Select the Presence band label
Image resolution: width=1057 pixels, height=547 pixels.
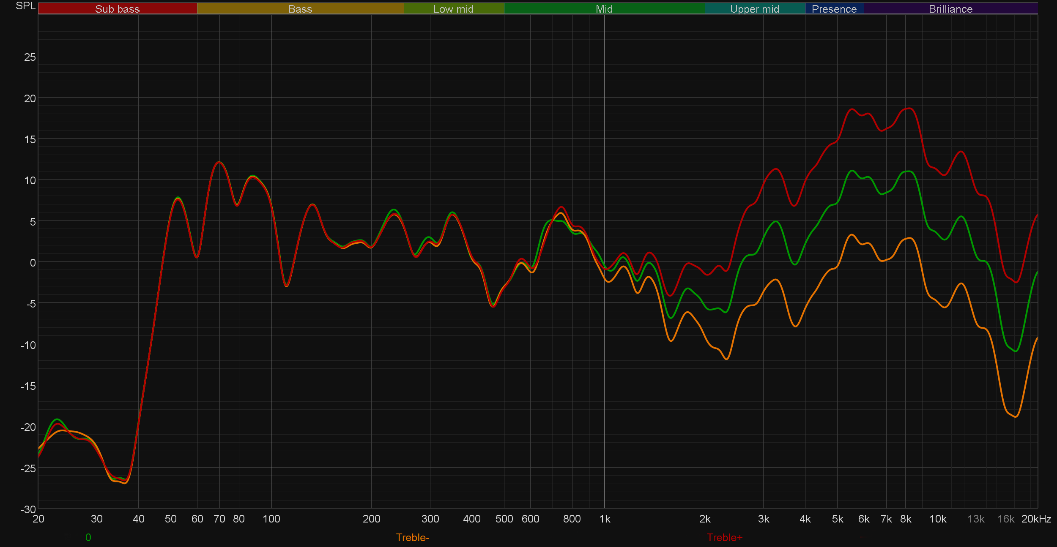834,9
